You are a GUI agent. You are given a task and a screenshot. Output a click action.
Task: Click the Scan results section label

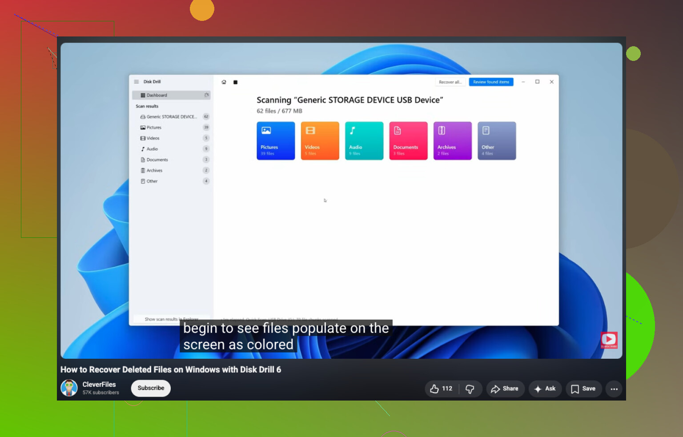[x=147, y=106]
